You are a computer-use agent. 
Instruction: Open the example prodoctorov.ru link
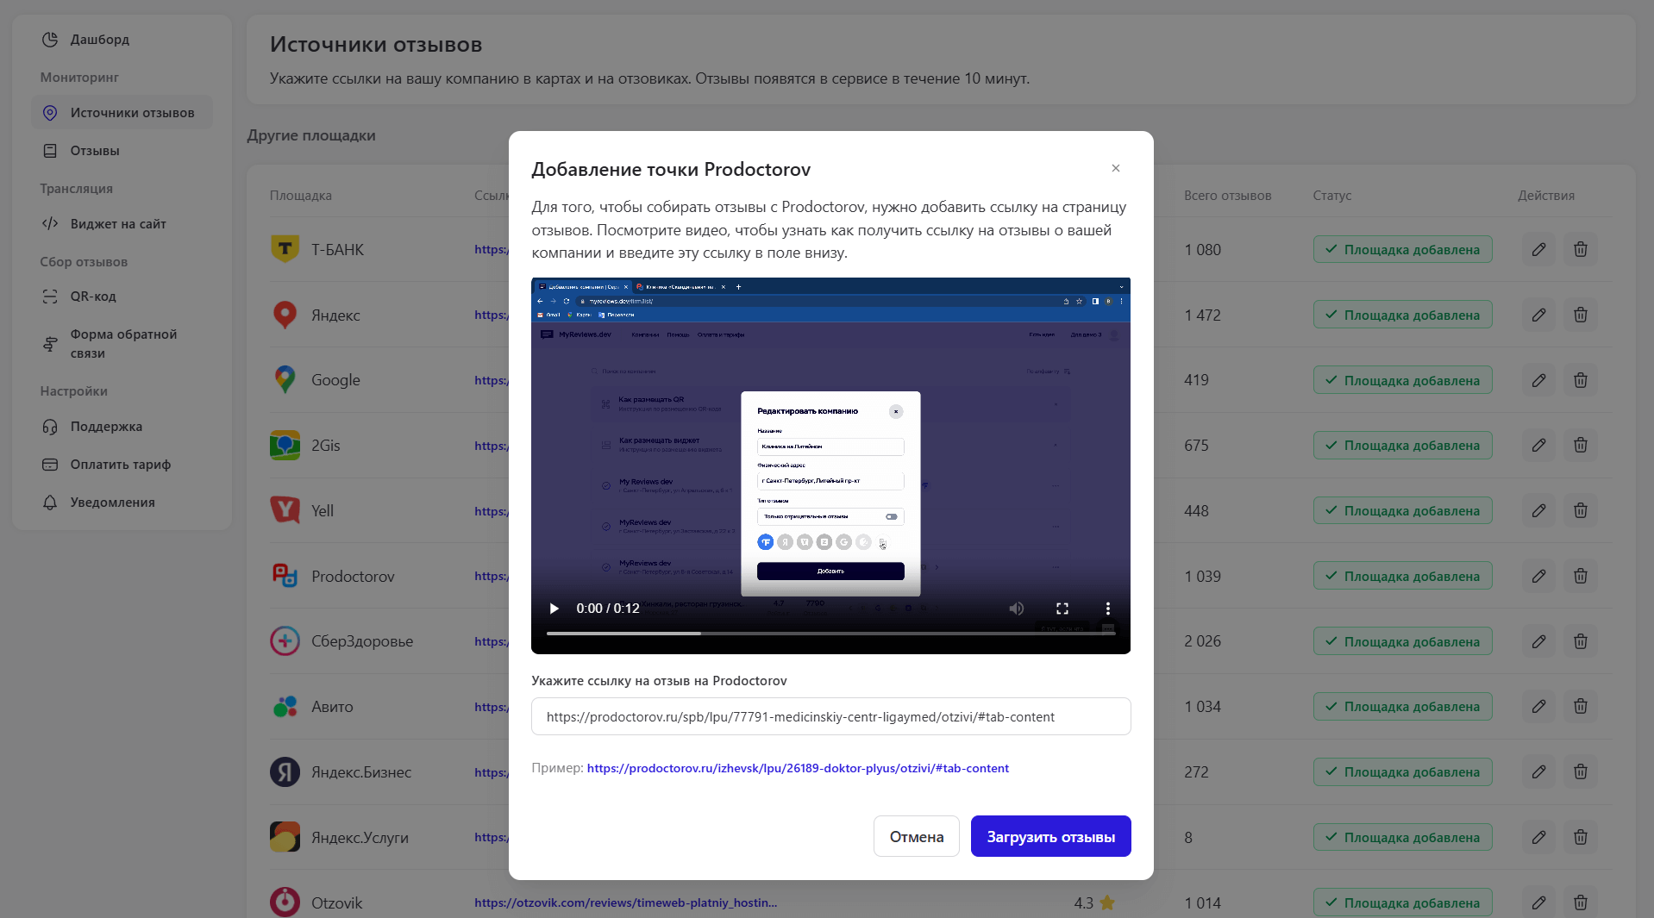(798, 768)
